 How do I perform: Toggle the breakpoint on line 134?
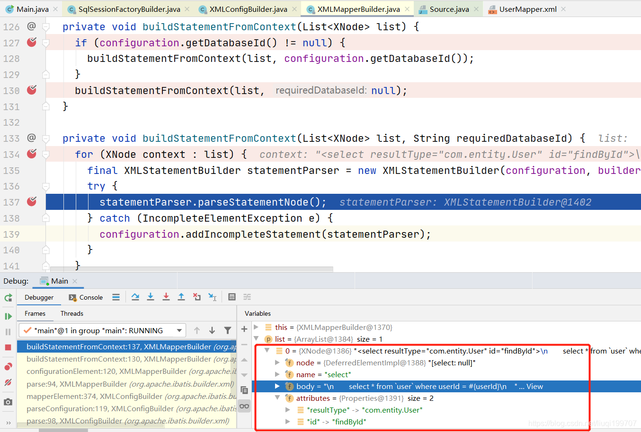(32, 153)
